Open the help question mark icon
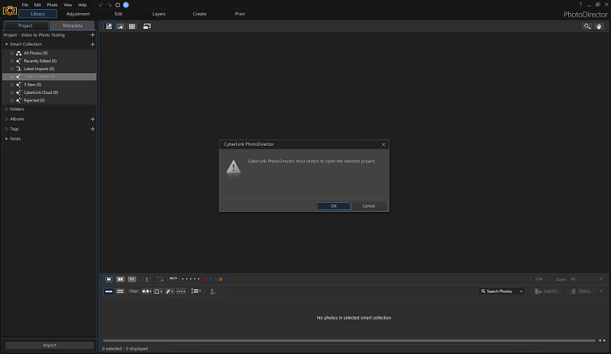The width and height of the screenshot is (611, 354). 580,5
